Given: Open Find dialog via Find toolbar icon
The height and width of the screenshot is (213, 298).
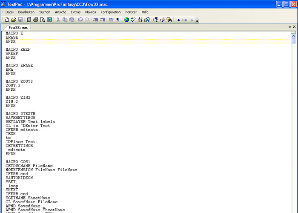Looking at the screenshot, I should pos(155,20).
